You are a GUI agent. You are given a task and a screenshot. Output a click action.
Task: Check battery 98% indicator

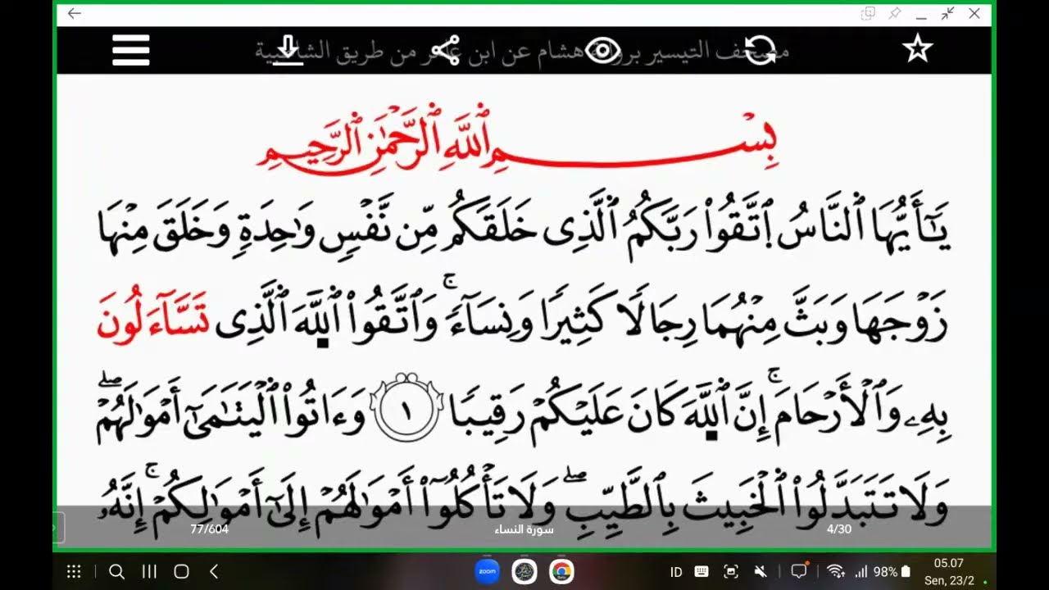(x=892, y=572)
